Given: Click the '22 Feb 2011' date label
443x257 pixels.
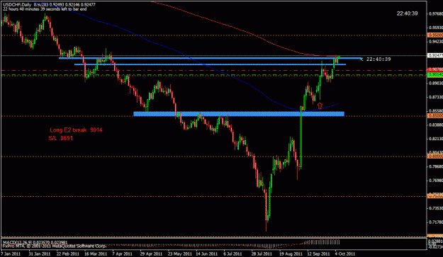Looking at the screenshot, I should 68,253.
